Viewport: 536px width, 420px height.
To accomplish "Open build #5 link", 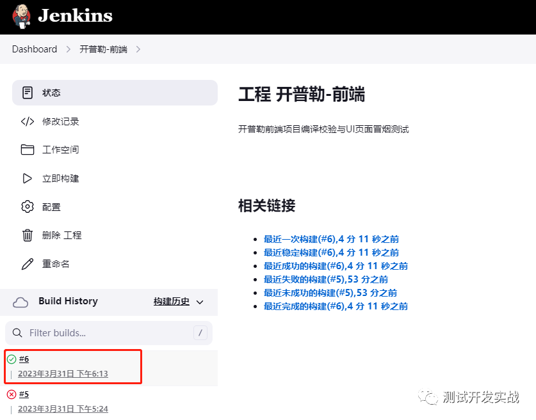I will tap(24, 394).
